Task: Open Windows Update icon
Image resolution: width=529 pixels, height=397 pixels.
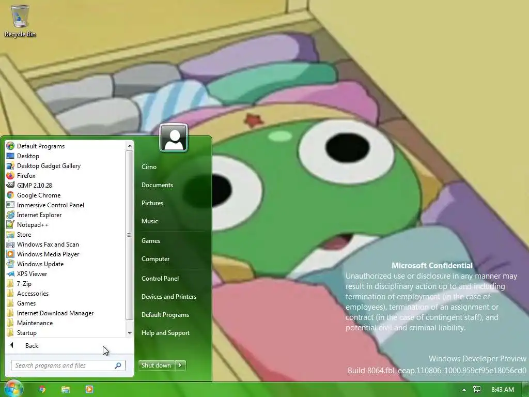Action: point(10,264)
